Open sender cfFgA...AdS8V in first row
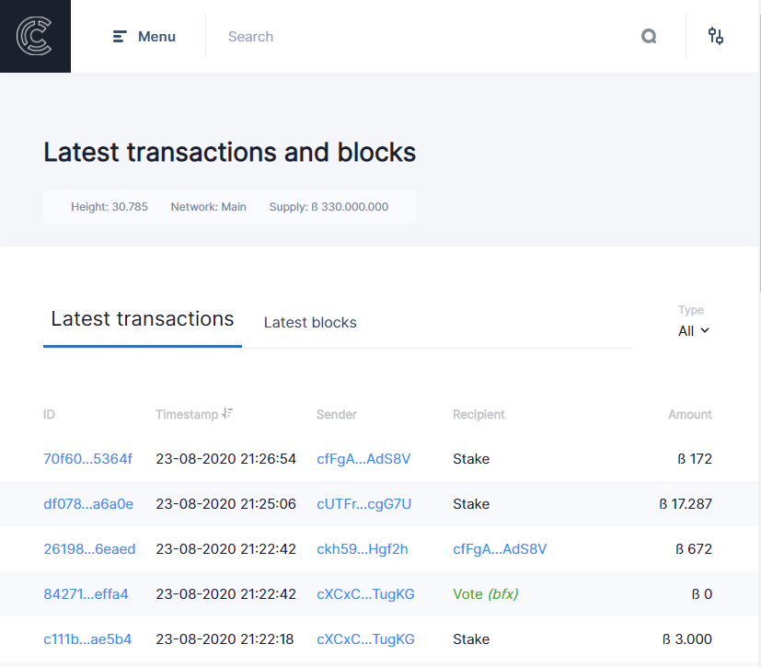761x667 pixels. (x=363, y=459)
